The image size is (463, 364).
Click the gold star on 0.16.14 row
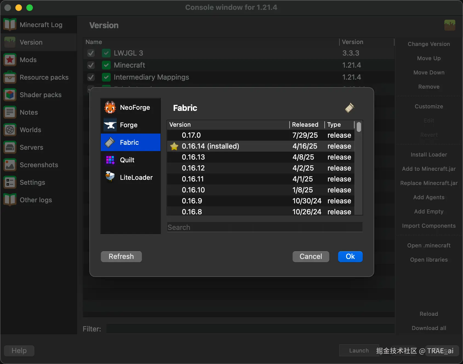click(x=174, y=146)
